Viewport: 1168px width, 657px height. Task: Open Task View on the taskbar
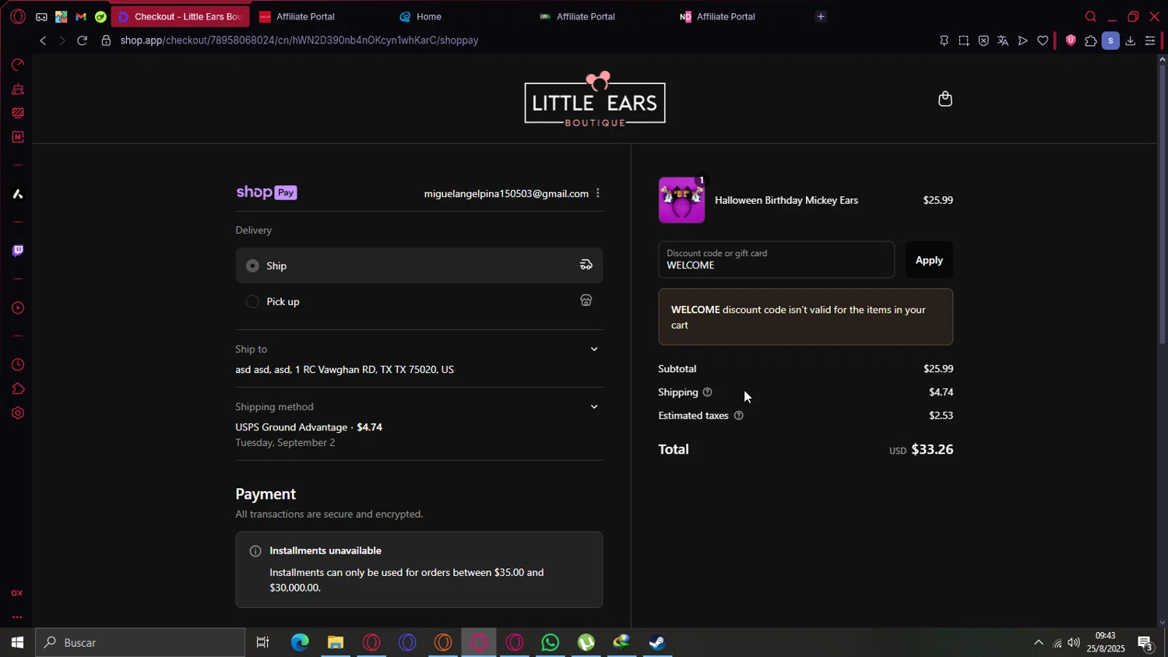(x=263, y=642)
